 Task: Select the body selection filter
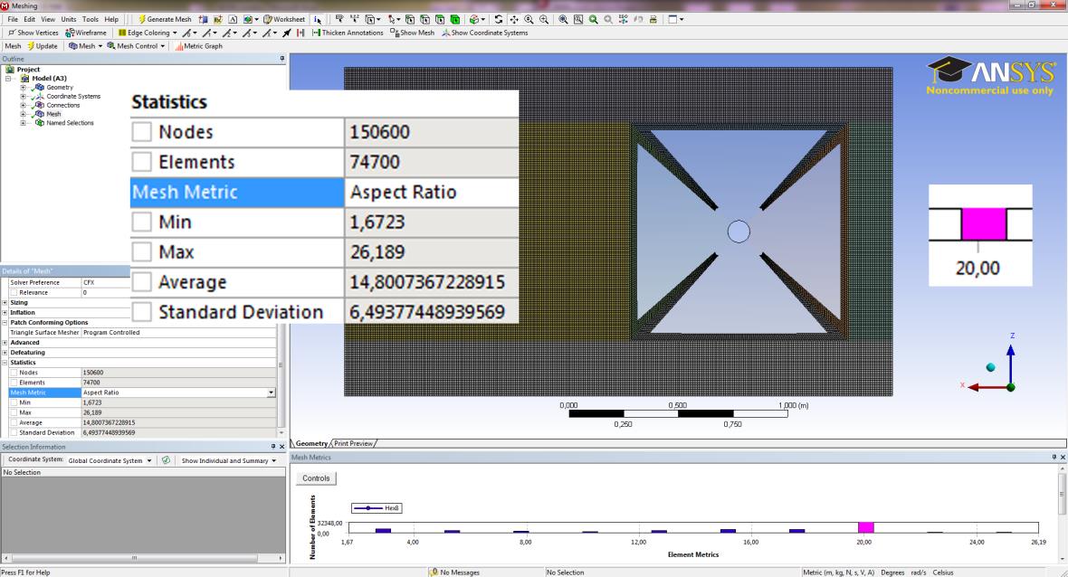(x=455, y=19)
